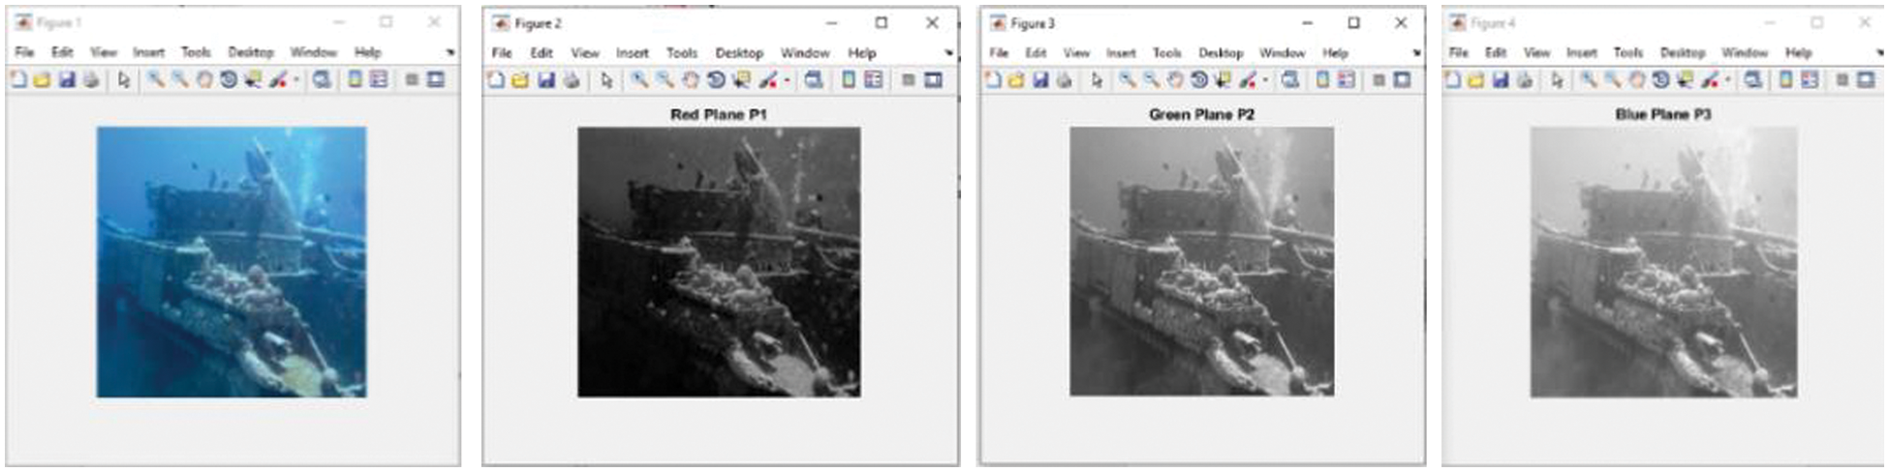Toggle Insert Legend in Figure 2
This screenshot has height=472, width=1889.
coord(873,80)
